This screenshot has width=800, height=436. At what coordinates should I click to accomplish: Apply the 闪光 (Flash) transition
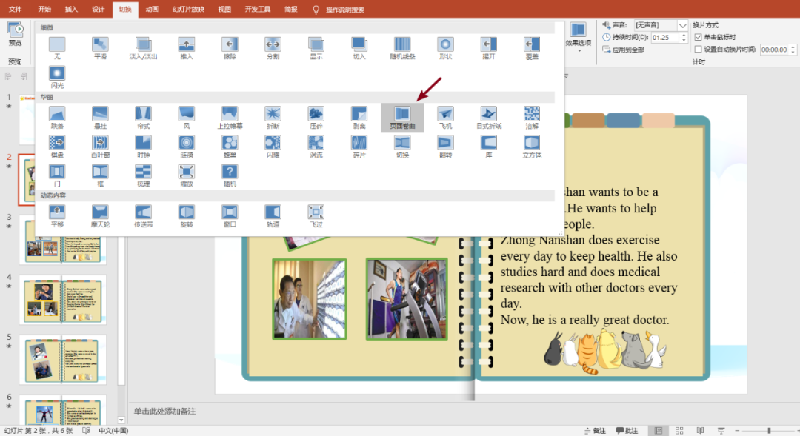pos(57,77)
